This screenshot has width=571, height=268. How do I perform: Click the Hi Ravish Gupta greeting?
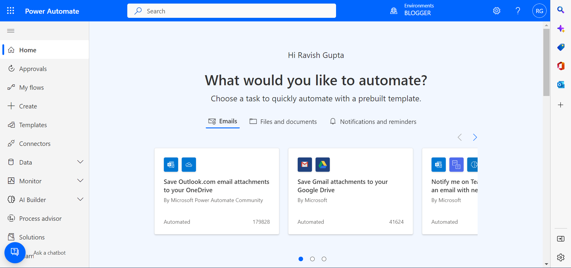click(x=316, y=55)
